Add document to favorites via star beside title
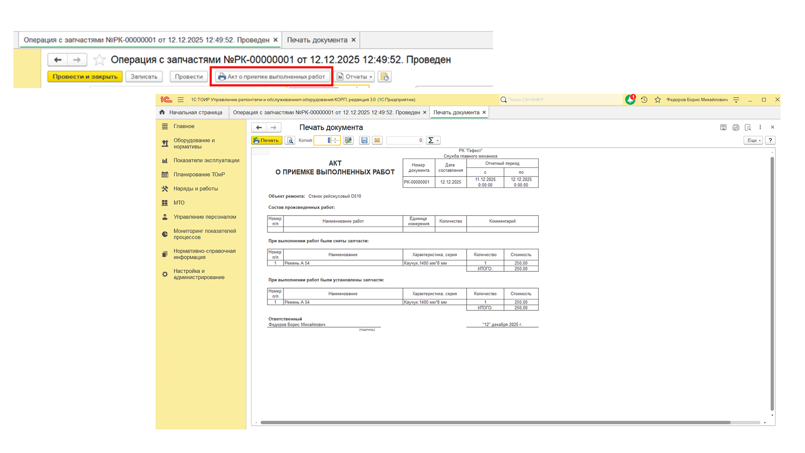 99,60
